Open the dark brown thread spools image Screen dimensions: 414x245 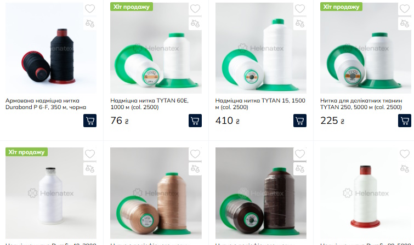(x=261, y=193)
